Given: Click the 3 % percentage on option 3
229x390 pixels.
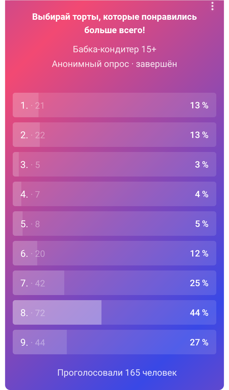Looking at the screenshot, I should [201, 164].
